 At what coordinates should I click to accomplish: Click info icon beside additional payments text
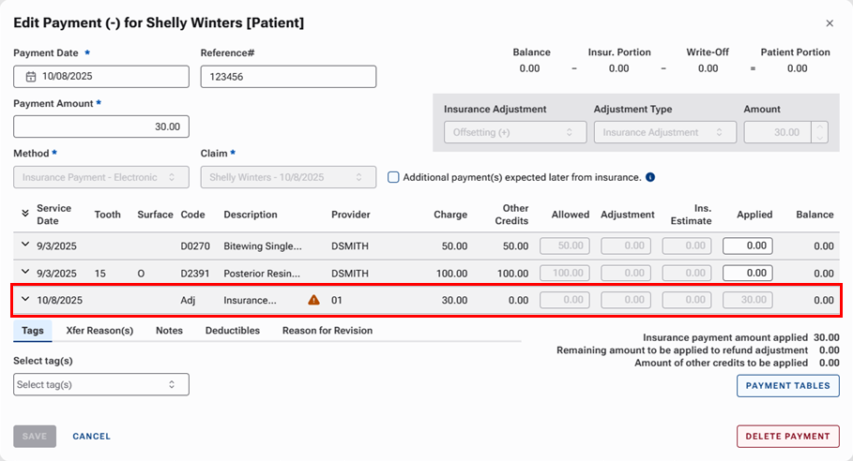point(650,177)
